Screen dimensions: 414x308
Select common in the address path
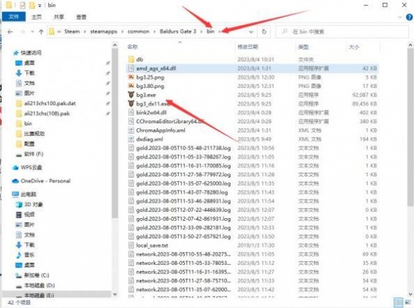138,31
